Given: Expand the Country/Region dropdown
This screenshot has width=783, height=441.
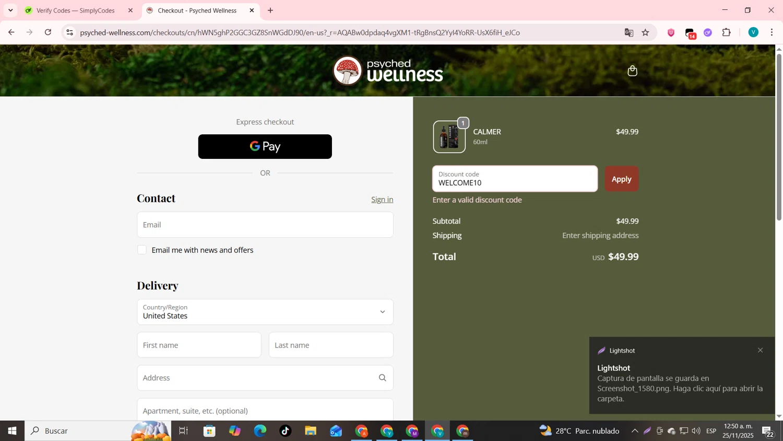Looking at the screenshot, I should [265, 312].
